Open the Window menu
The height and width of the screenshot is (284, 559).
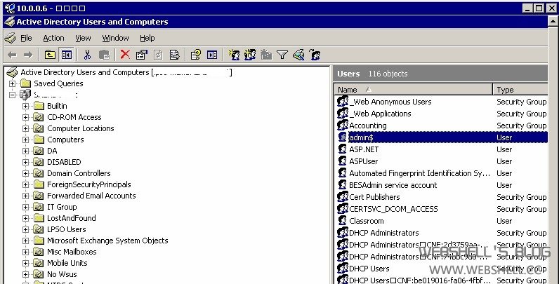pos(115,38)
